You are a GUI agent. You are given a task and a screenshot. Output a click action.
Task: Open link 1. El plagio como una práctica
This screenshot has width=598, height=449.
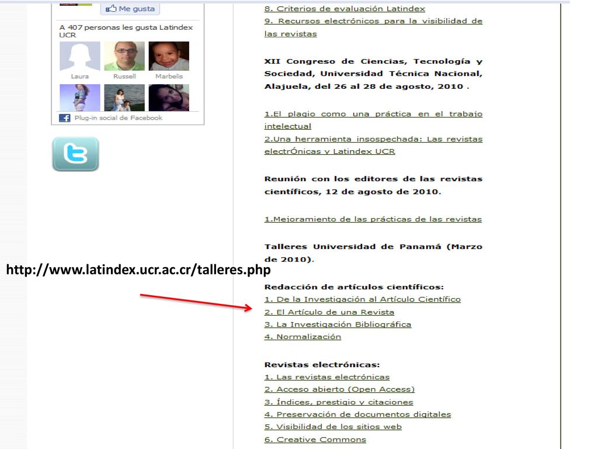click(x=373, y=120)
